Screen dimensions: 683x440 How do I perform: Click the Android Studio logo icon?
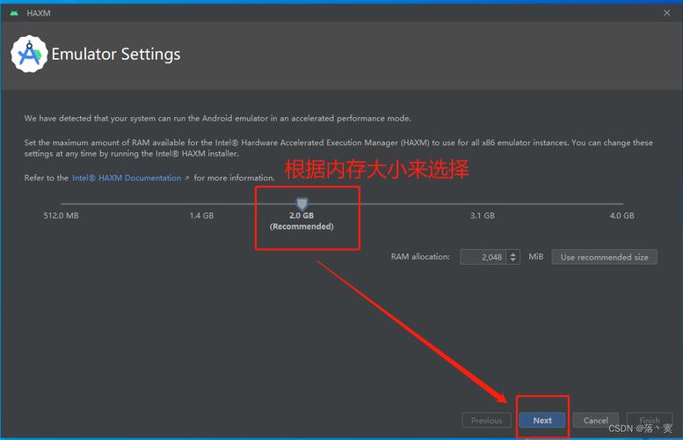pyautogui.click(x=29, y=54)
